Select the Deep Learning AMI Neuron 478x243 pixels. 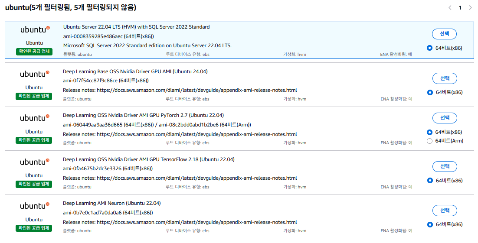tap(445, 211)
